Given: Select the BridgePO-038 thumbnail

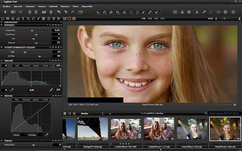Looking at the screenshot, I should tap(93, 128).
